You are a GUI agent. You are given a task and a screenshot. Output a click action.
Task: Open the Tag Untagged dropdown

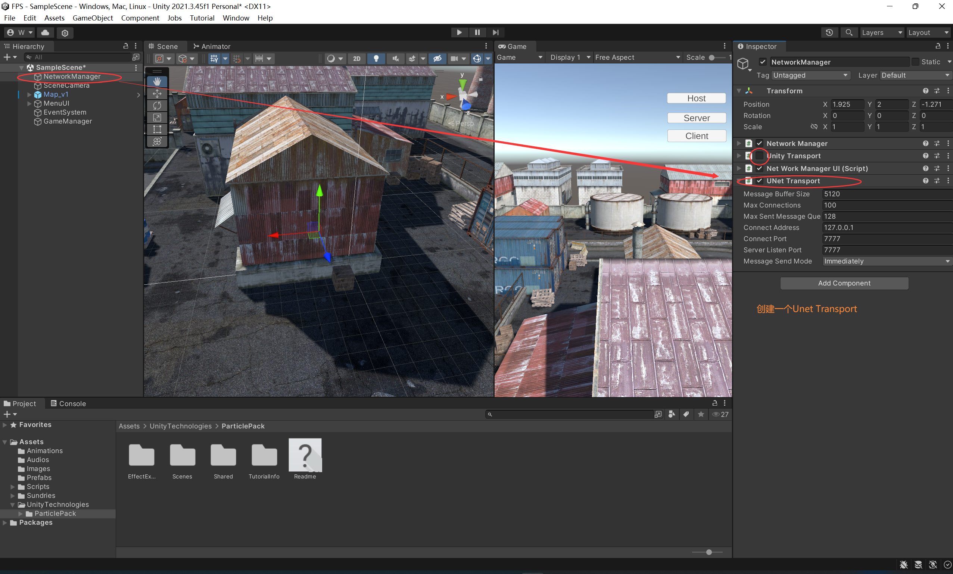click(811, 75)
